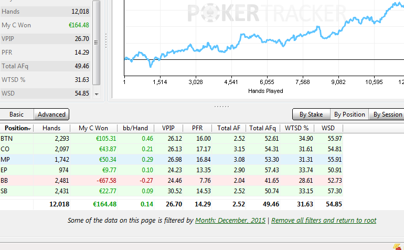Screen dimensions: 404x250
Task: Sort by the WSD column header
Action: [x=328, y=128]
